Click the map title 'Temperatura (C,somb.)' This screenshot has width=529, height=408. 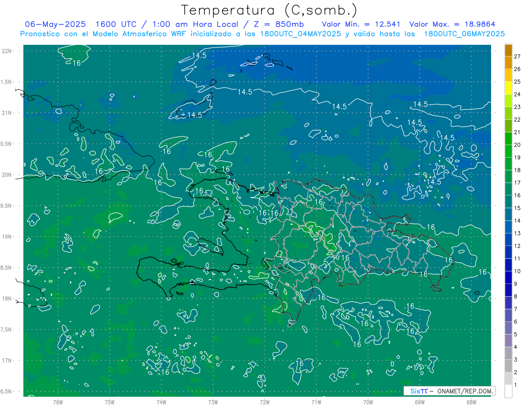tap(269, 10)
